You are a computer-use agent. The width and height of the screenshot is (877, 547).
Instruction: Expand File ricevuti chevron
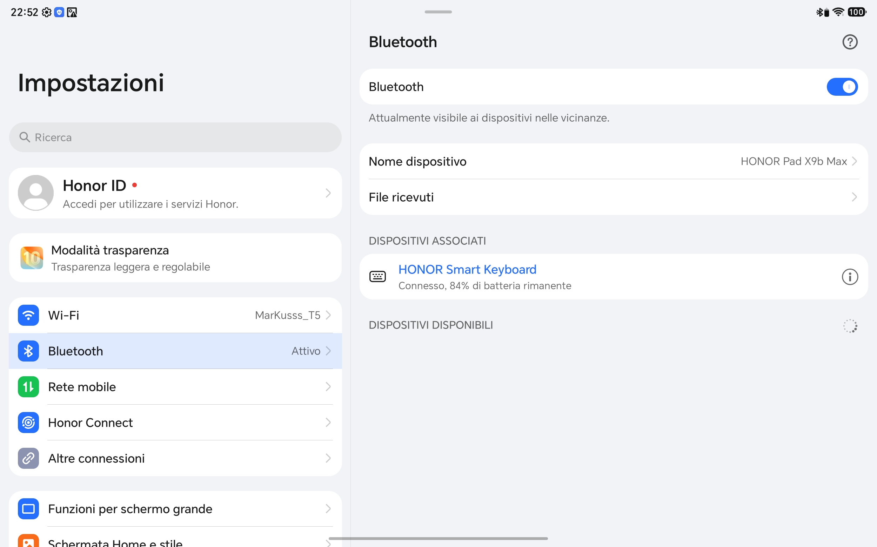[x=854, y=197]
